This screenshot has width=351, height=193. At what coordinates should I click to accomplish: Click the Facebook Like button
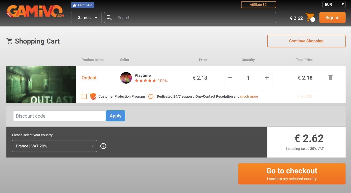point(83,5)
